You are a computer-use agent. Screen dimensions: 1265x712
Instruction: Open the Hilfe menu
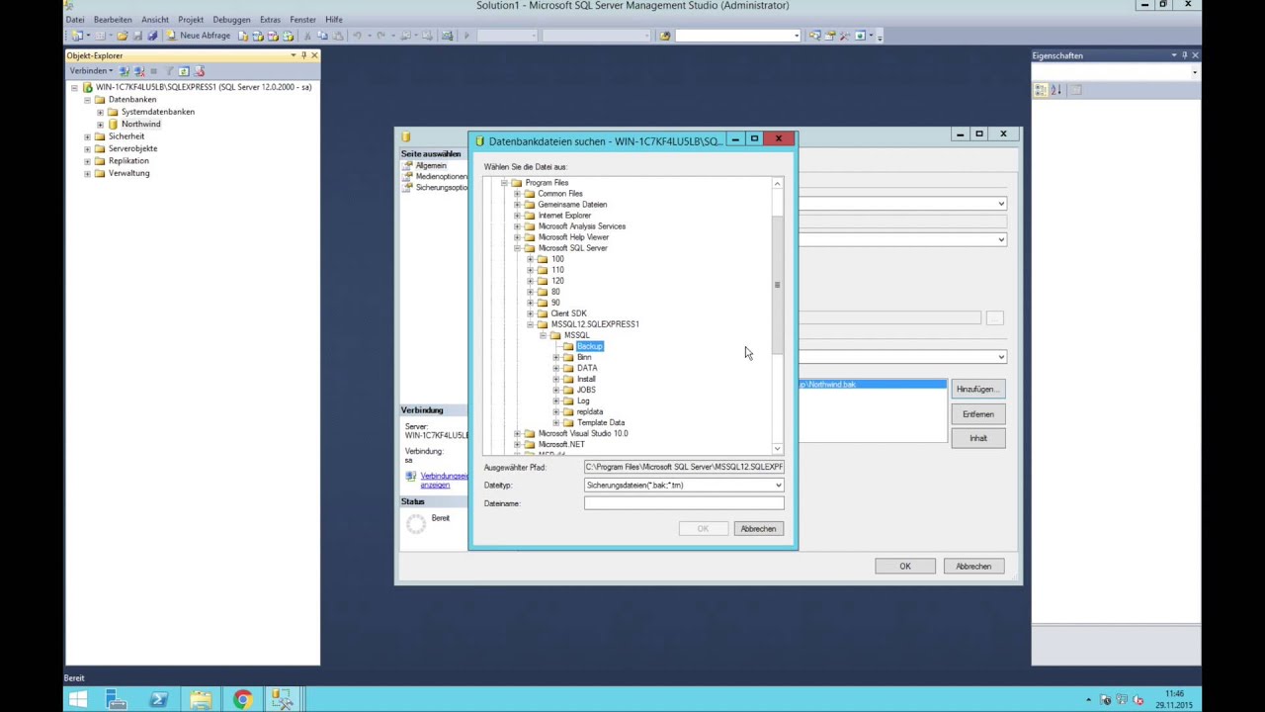click(x=334, y=20)
